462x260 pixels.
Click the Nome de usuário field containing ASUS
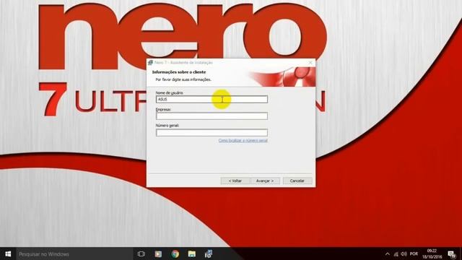212,100
